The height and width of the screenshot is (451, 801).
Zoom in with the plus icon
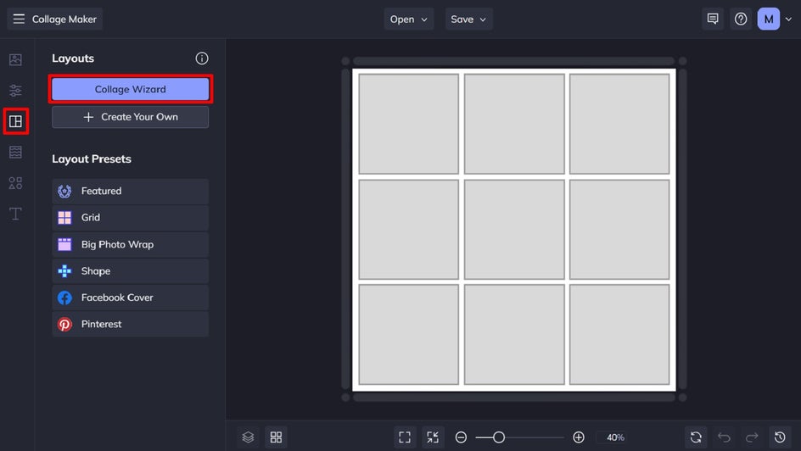point(579,437)
